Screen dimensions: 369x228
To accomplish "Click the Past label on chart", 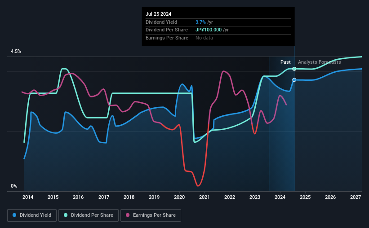I will (285, 62).
